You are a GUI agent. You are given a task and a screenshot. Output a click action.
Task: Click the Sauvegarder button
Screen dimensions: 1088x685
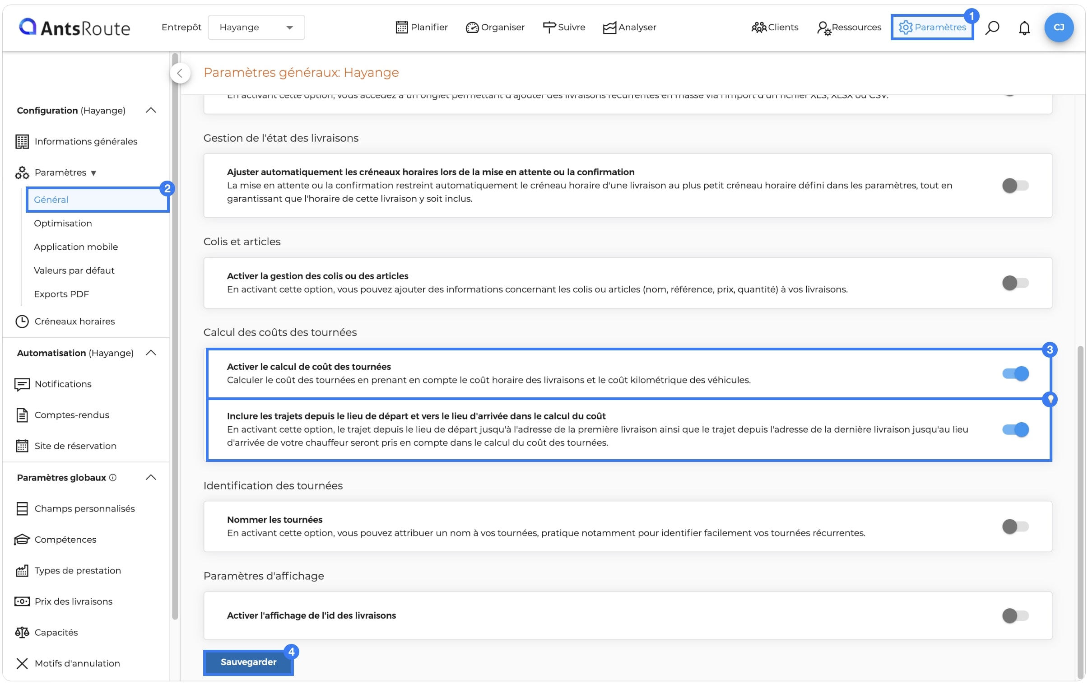coord(248,662)
